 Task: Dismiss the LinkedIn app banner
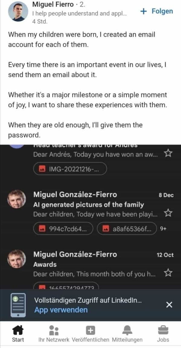pos(169,305)
